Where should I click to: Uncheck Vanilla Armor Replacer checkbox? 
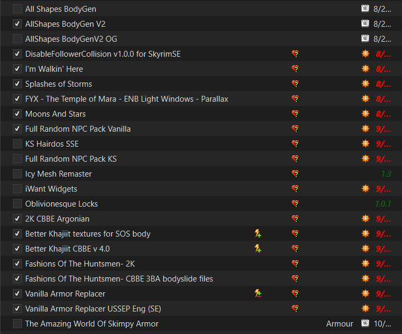click(17, 294)
